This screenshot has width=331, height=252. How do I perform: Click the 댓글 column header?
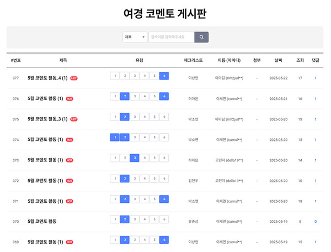pos(316,60)
